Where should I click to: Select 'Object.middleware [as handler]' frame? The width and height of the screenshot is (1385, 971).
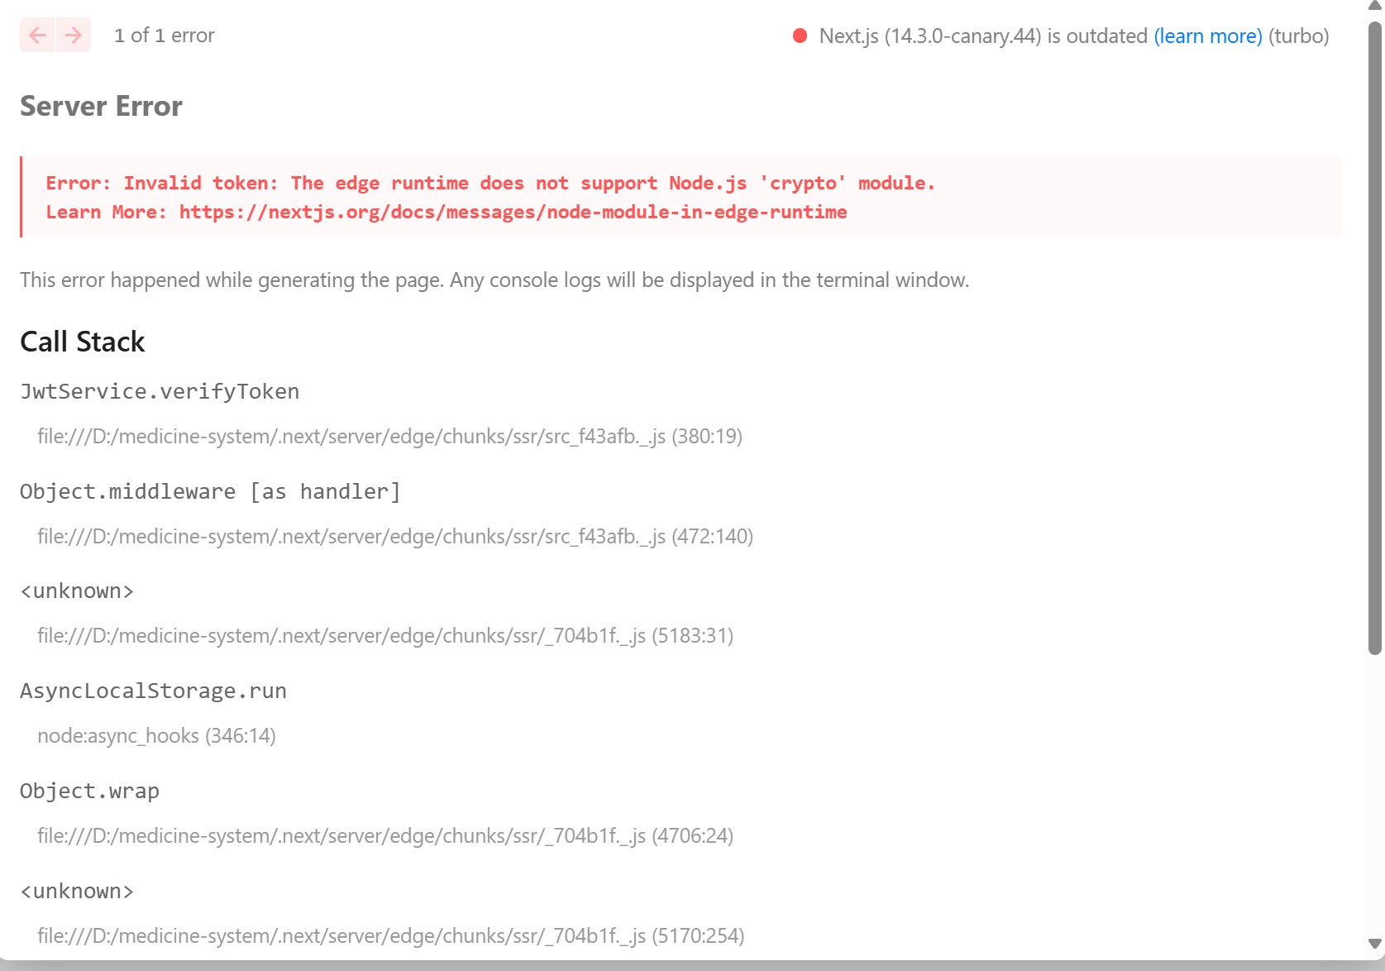[x=210, y=491]
